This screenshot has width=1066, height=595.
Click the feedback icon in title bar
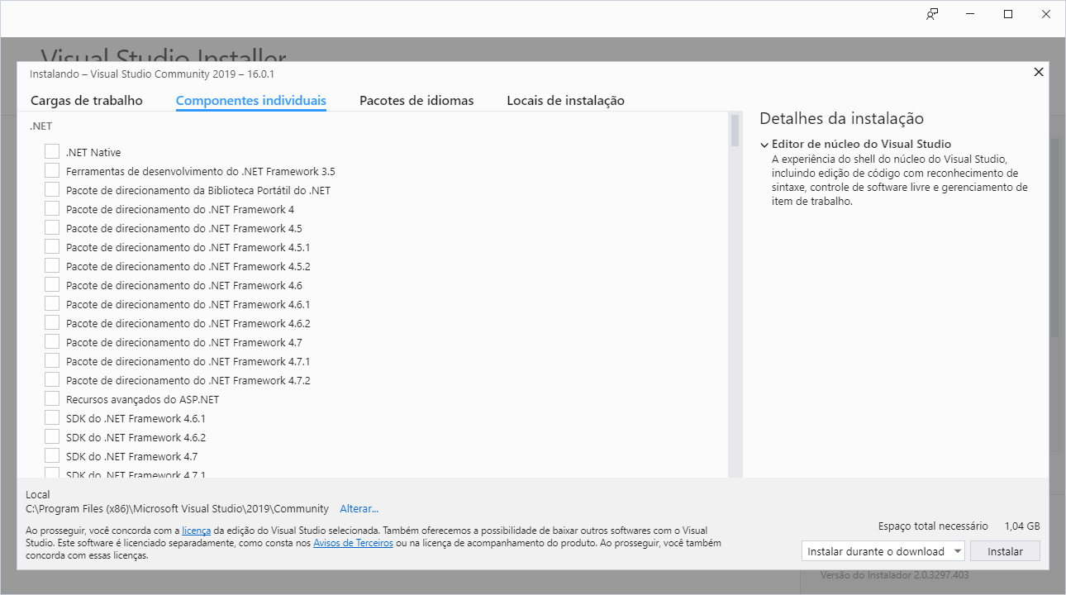[x=932, y=14]
